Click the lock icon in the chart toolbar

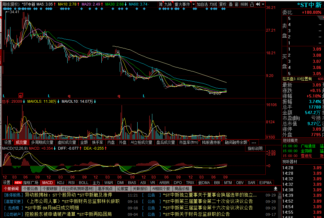coord(252,4)
